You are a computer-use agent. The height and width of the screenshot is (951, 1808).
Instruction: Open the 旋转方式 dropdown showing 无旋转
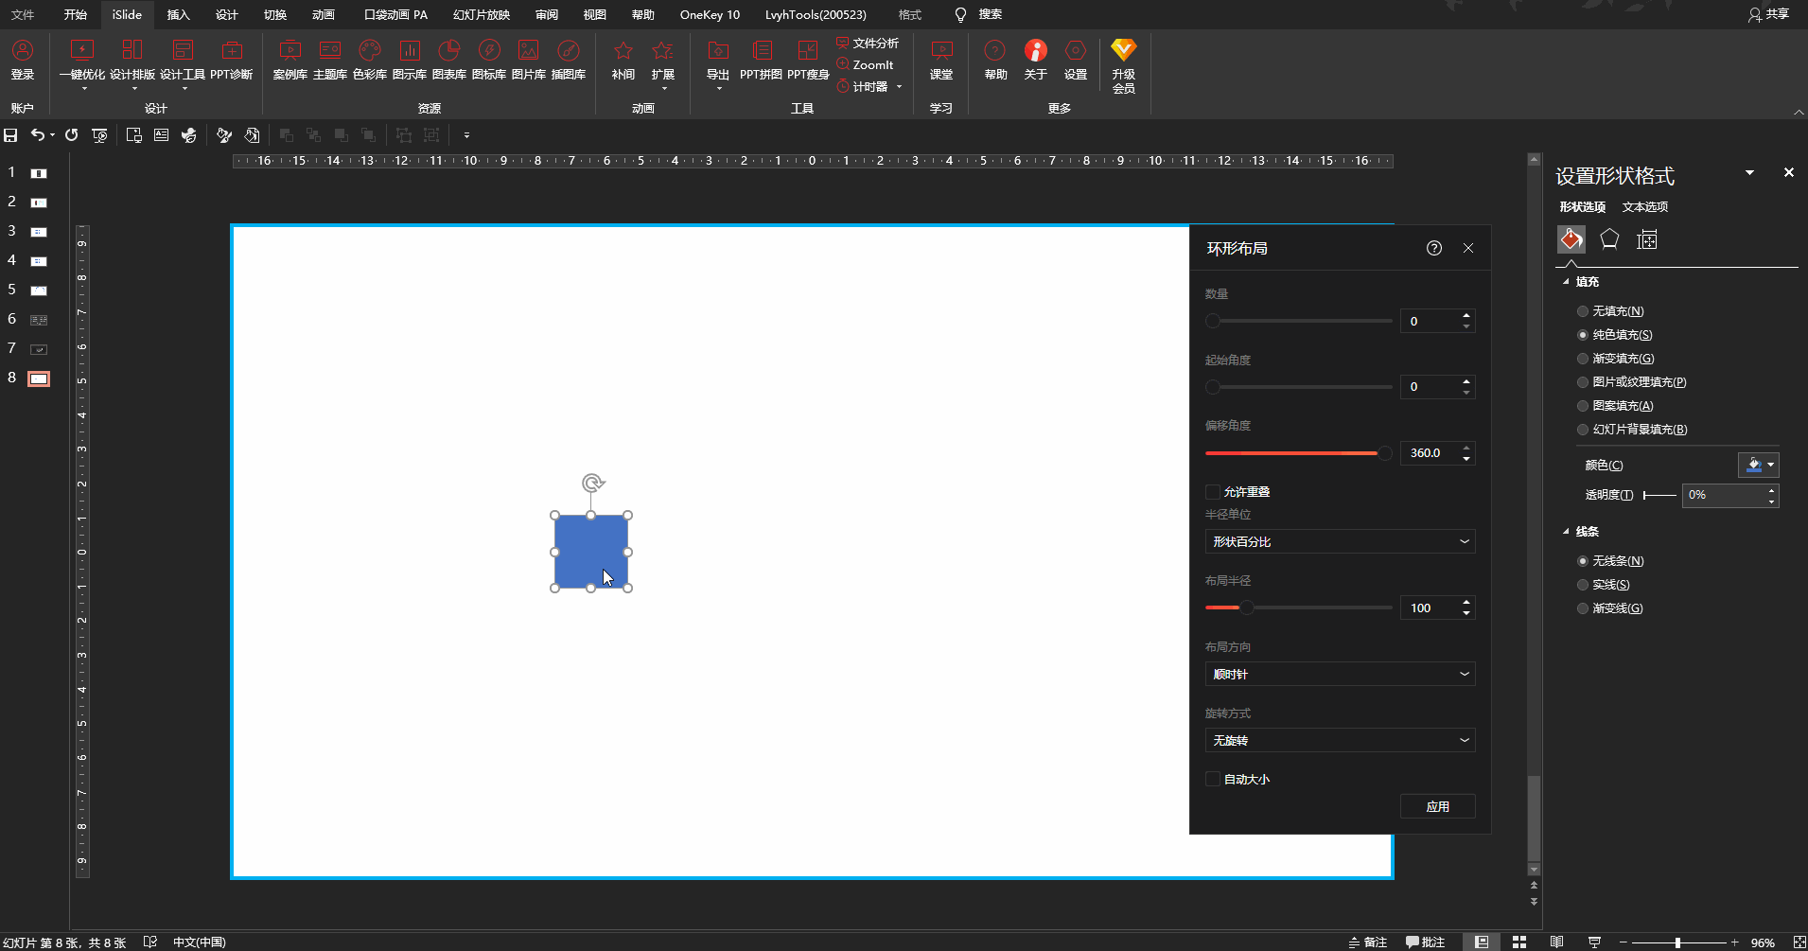click(x=1340, y=740)
